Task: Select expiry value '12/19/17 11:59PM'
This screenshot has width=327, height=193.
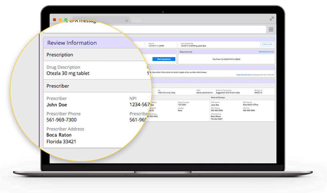Action: tap(156, 46)
